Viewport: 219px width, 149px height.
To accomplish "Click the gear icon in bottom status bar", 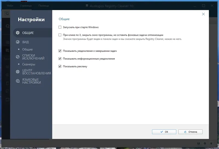I will 205,143.
